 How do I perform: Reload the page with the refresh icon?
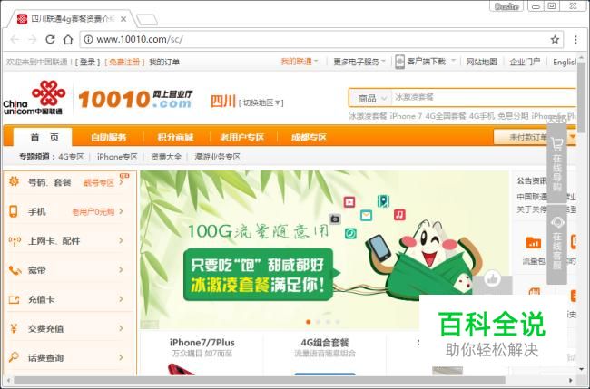[50, 39]
